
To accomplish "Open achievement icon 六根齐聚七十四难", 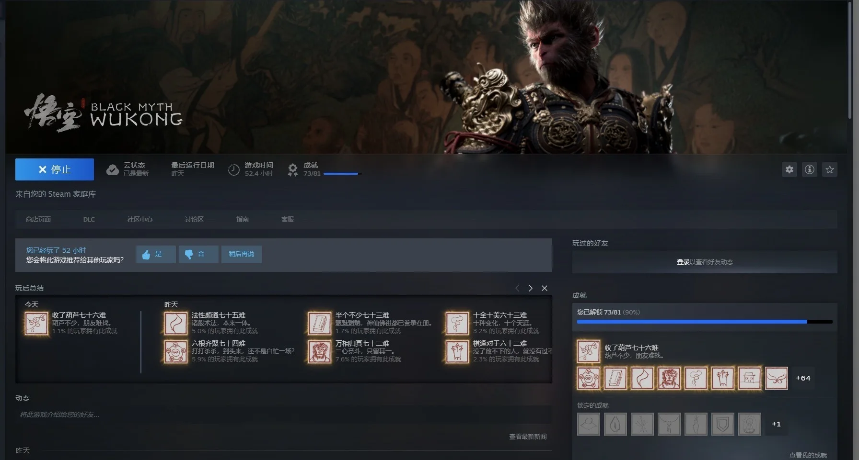I will tap(175, 352).
